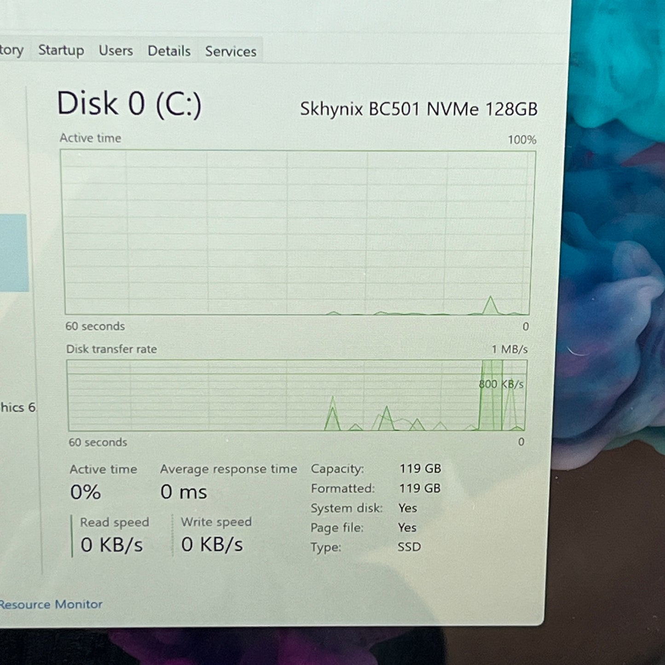Click the Disk 0 (C:) heading

click(x=129, y=103)
